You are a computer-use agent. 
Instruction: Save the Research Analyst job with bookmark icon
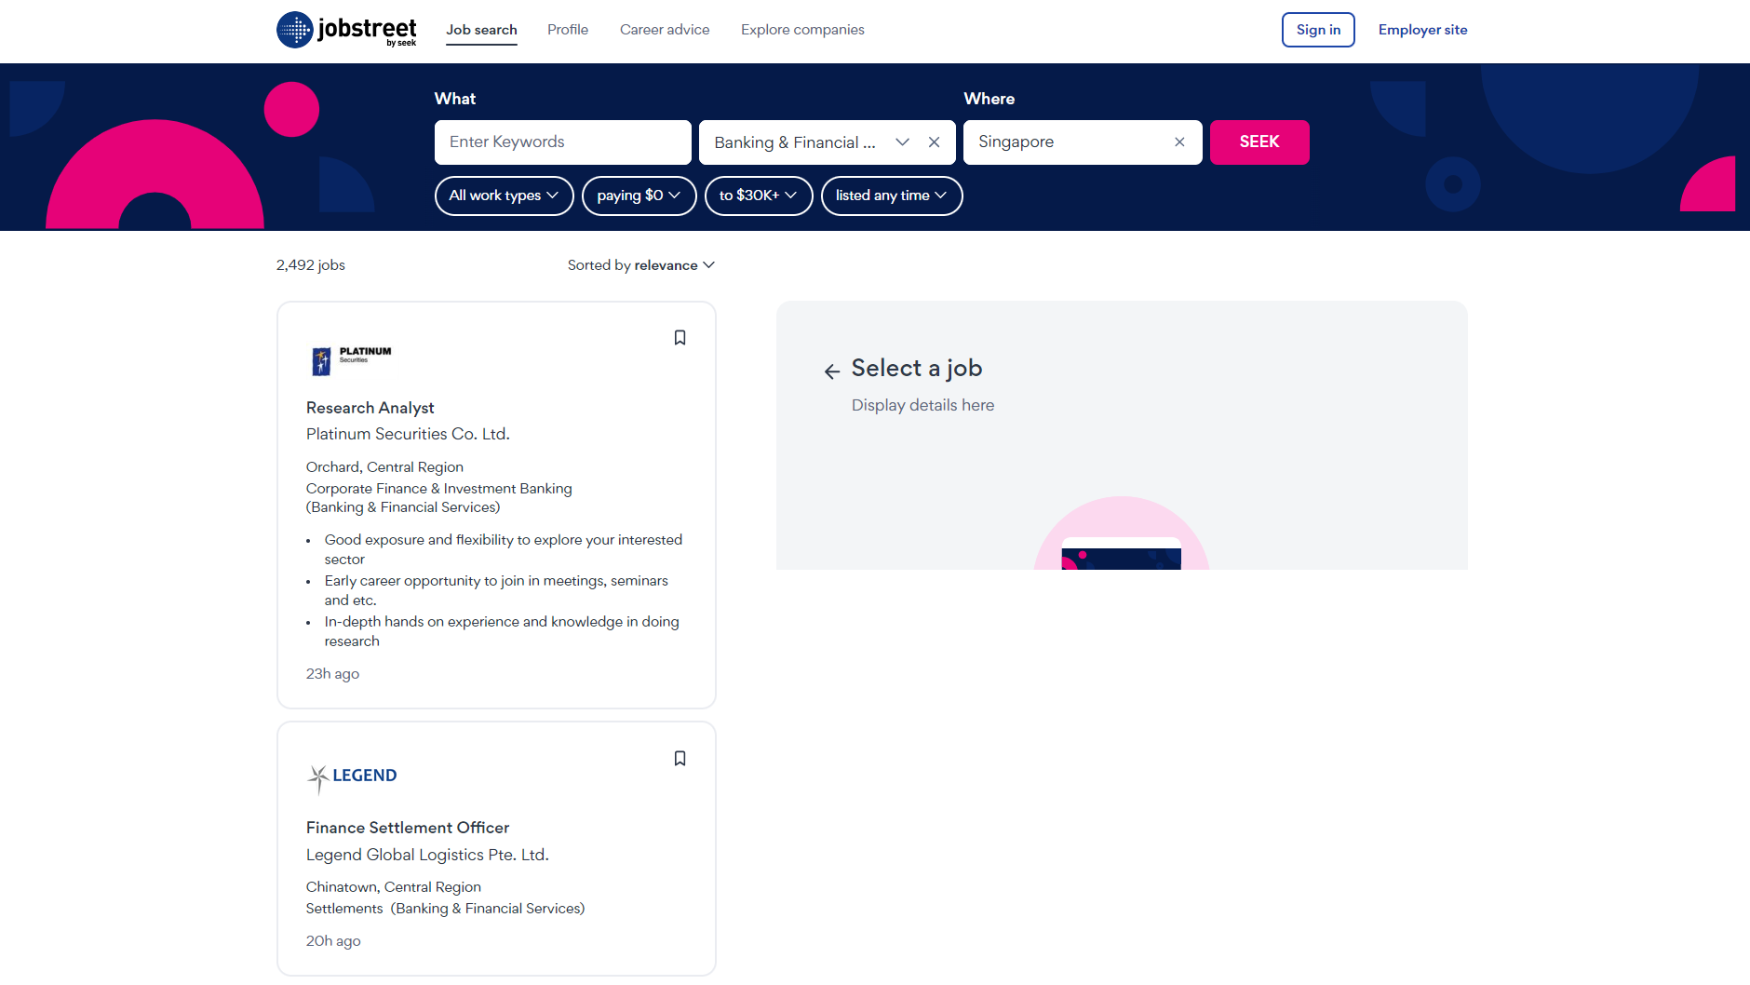680,338
